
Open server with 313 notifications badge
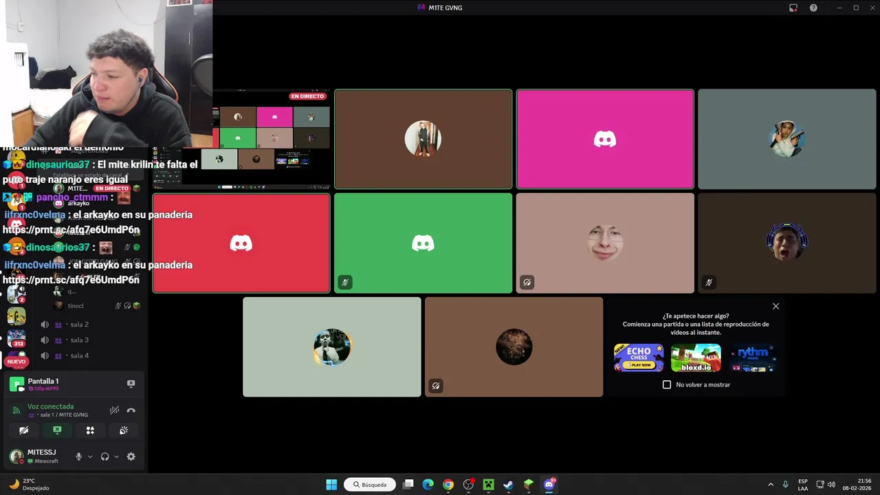16,338
